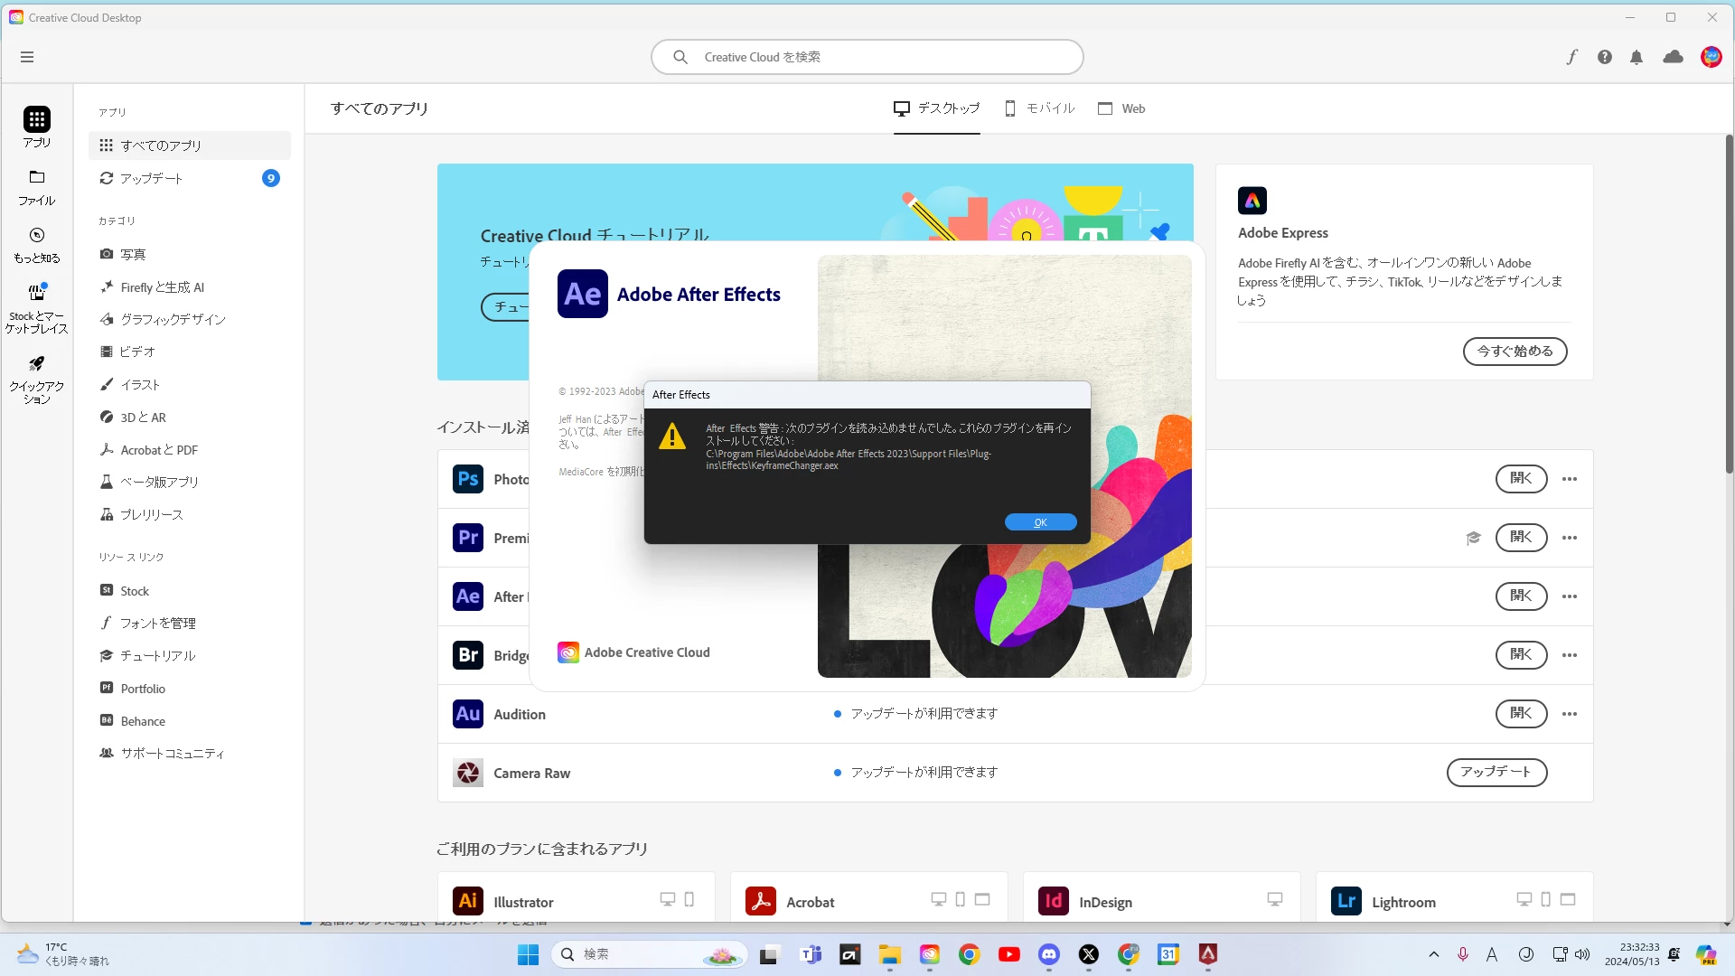Open the notifications bell icon
1735x976 pixels.
1637,57
